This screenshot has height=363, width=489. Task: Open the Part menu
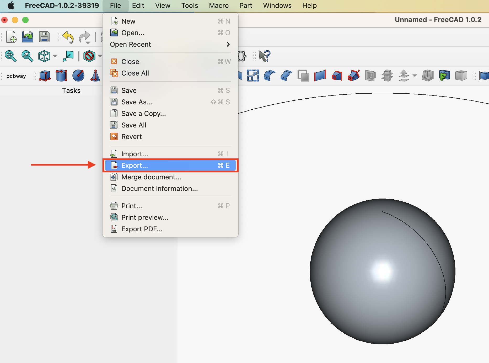pos(245,5)
